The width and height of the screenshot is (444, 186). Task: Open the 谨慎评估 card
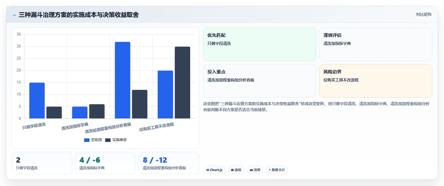(x=376, y=44)
